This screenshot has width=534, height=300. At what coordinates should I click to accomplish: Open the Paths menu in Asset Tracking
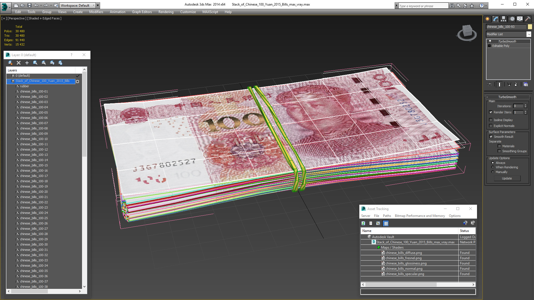pyautogui.click(x=387, y=216)
